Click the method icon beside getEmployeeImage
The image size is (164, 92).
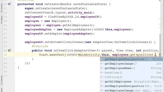point(101,64)
